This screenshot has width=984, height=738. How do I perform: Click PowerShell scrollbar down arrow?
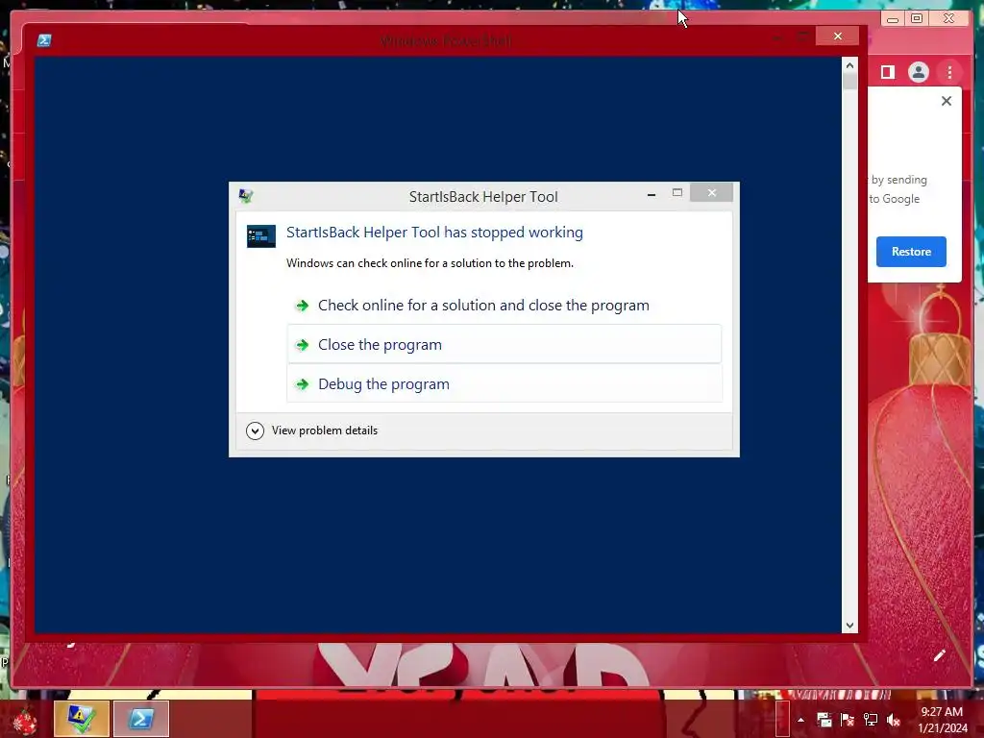click(849, 625)
